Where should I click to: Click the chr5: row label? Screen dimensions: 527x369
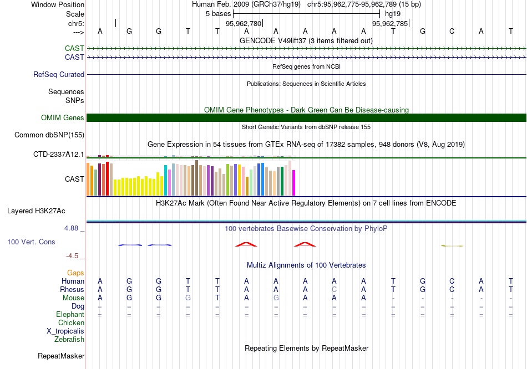click(x=76, y=23)
